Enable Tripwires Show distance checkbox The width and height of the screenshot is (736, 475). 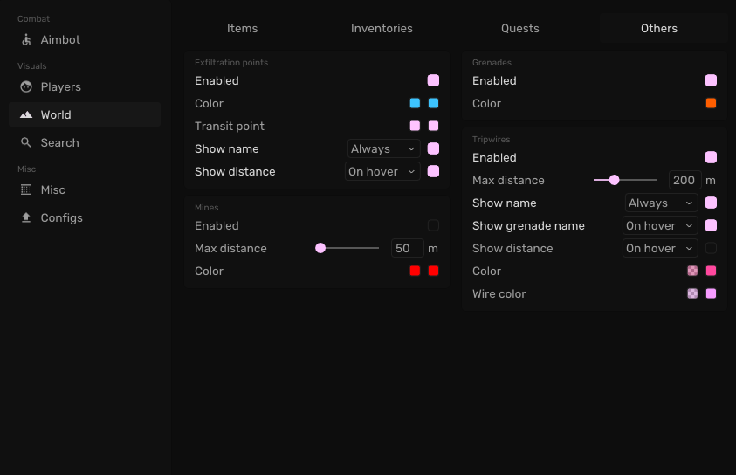[711, 249]
